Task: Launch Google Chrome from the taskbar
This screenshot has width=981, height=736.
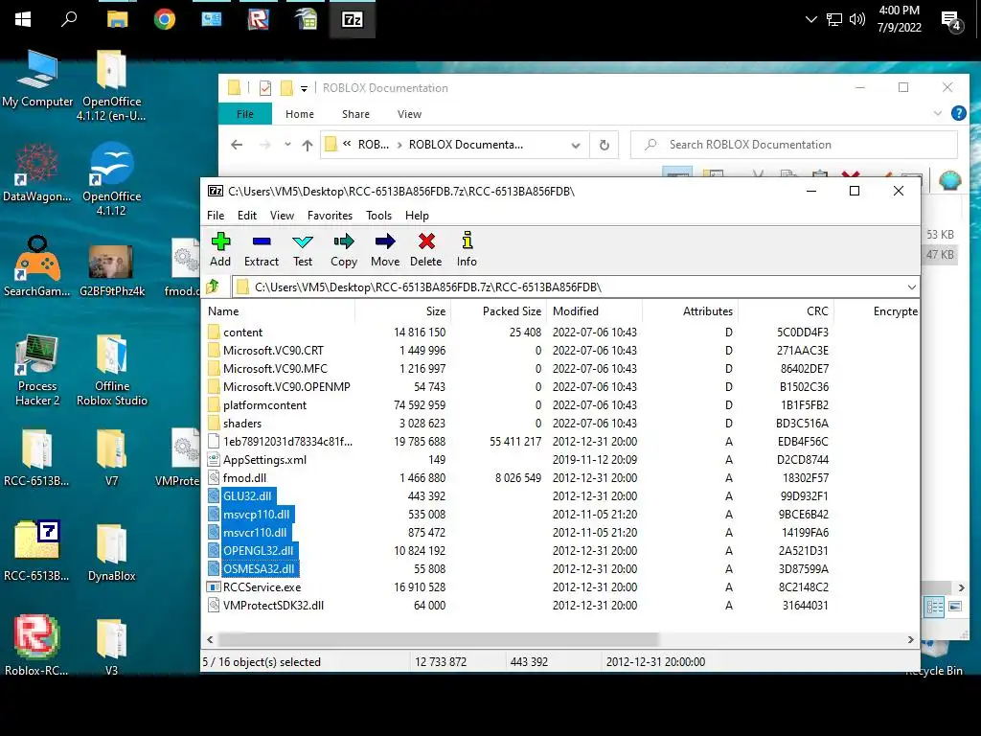Action: 165,19
